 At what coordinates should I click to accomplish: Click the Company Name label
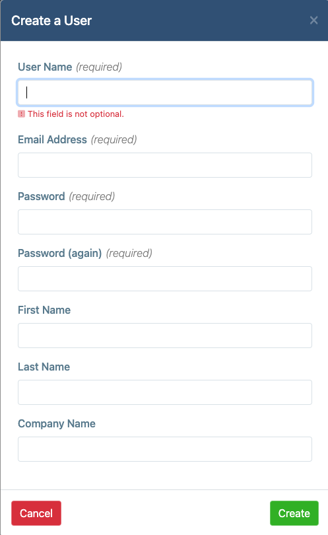[x=57, y=423]
